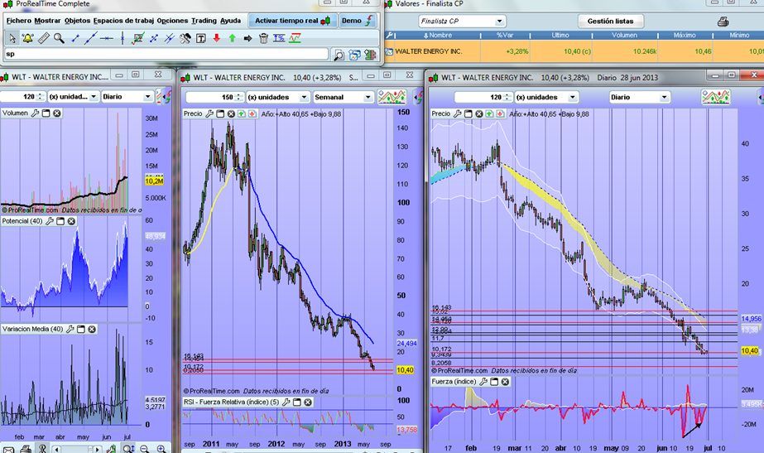
Task: Open the Finalista CP list dropdown
Action: [499, 21]
